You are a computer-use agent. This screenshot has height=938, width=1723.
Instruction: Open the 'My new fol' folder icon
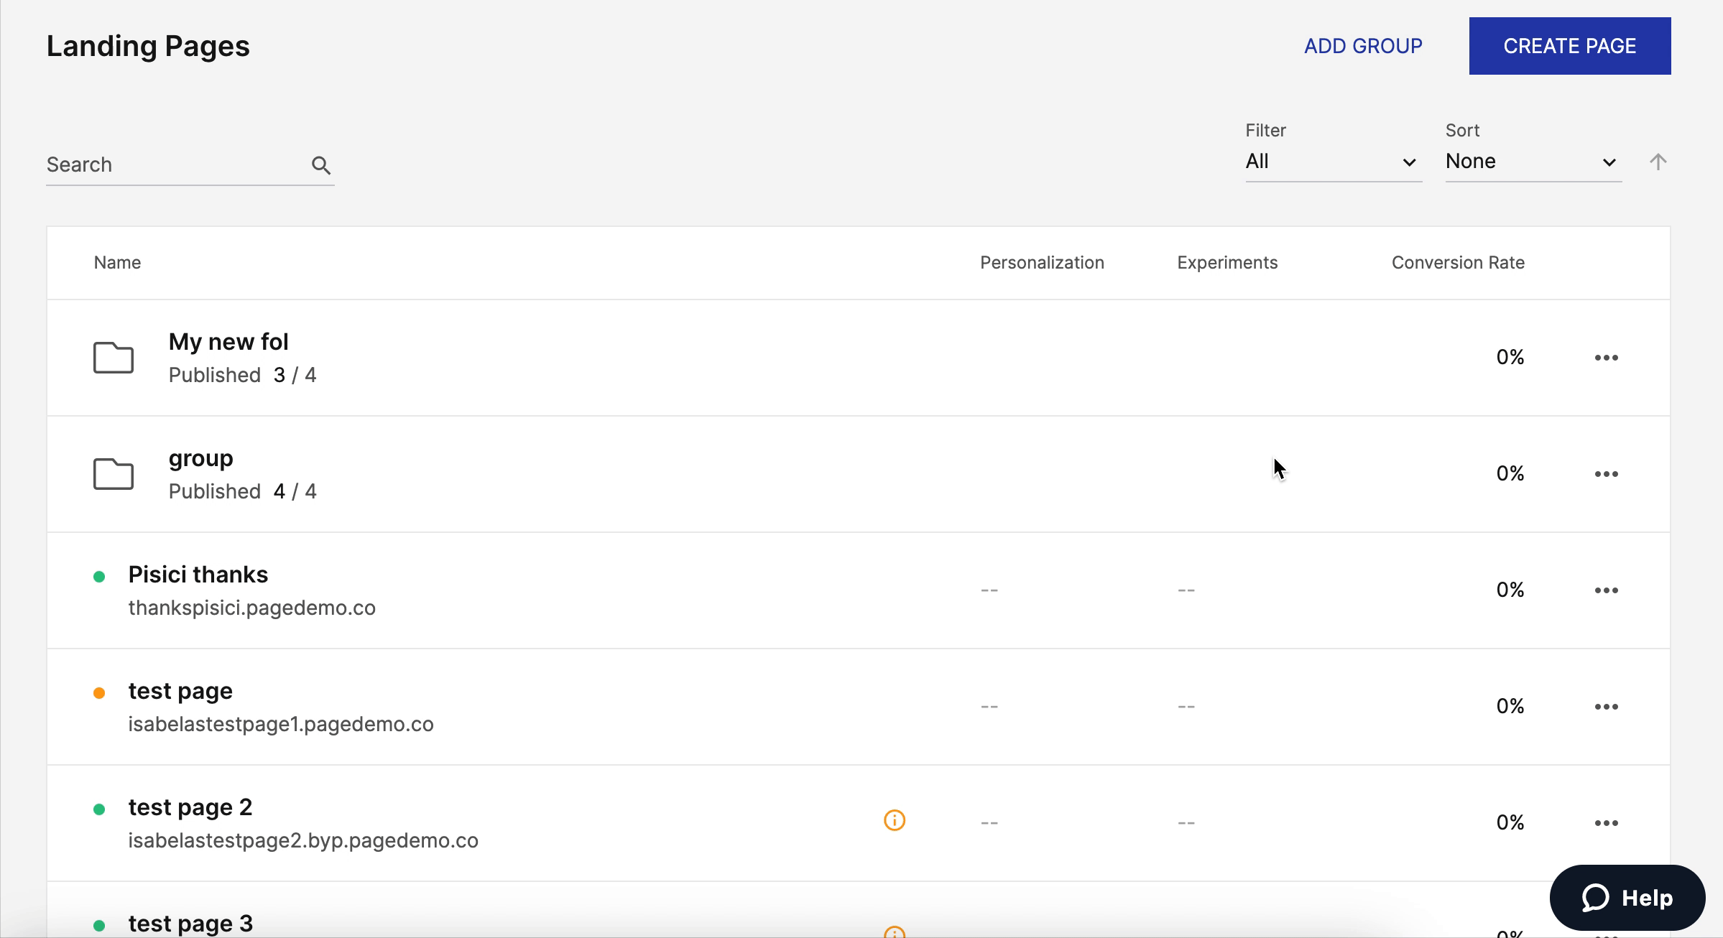(x=114, y=357)
